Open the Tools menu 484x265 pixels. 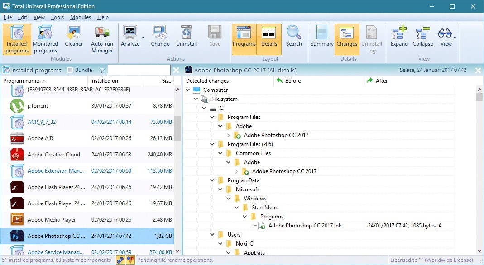(x=58, y=17)
